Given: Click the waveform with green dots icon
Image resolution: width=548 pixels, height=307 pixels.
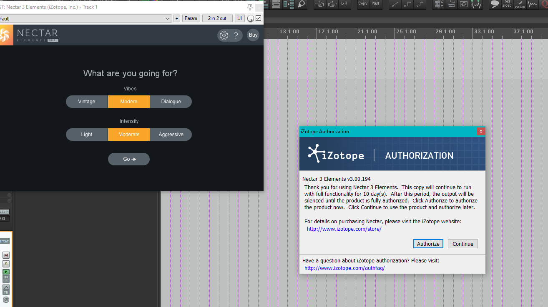Looking at the screenshot, I should pyautogui.click(x=475, y=4).
